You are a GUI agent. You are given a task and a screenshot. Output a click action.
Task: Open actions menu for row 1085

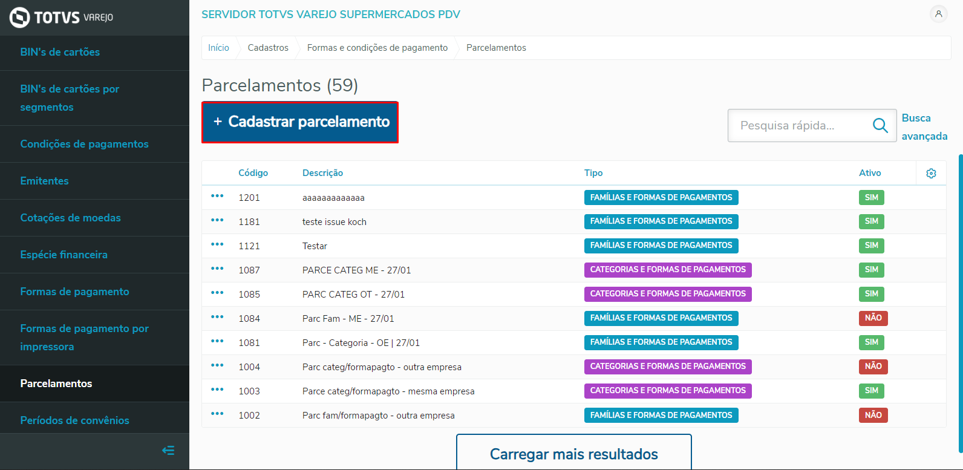(x=217, y=293)
